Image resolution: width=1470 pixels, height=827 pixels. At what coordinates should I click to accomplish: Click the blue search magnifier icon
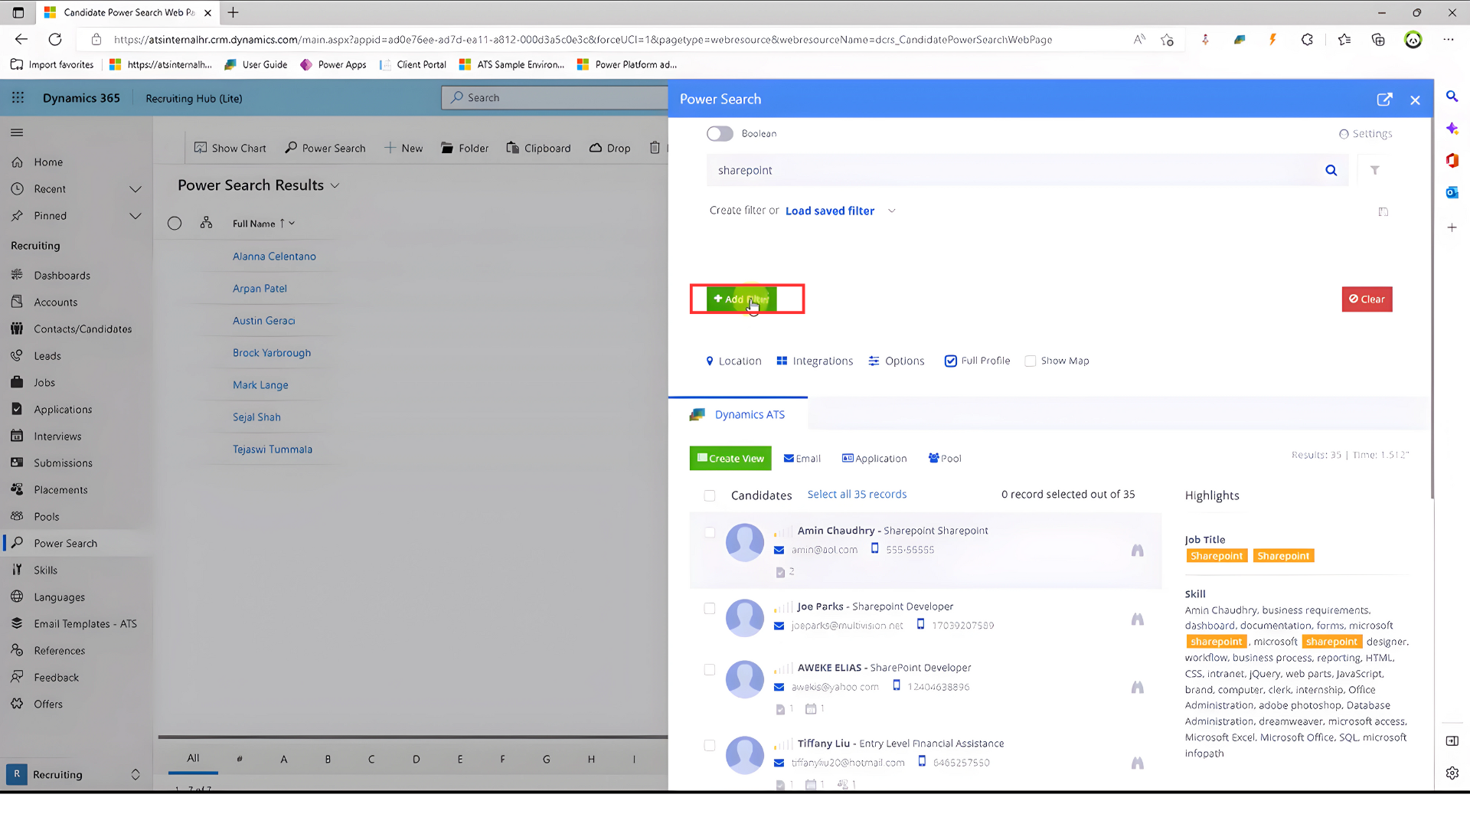click(1331, 170)
